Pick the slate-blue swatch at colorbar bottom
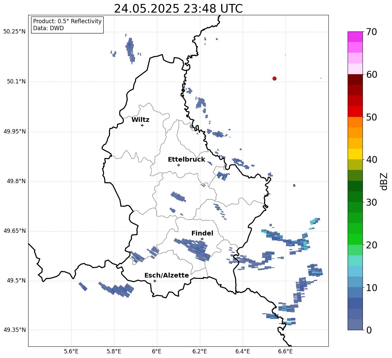The image size is (392, 358). pos(355,325)
